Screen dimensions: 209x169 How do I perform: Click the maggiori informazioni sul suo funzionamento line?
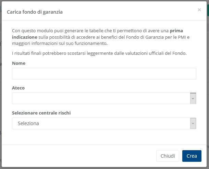click(60, 43)
